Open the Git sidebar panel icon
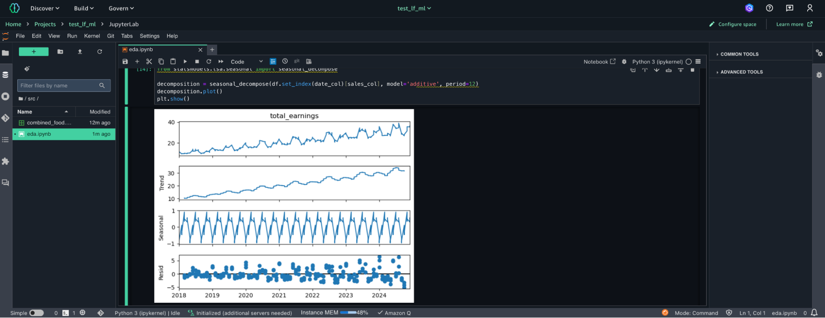 (x=5, y=118)
